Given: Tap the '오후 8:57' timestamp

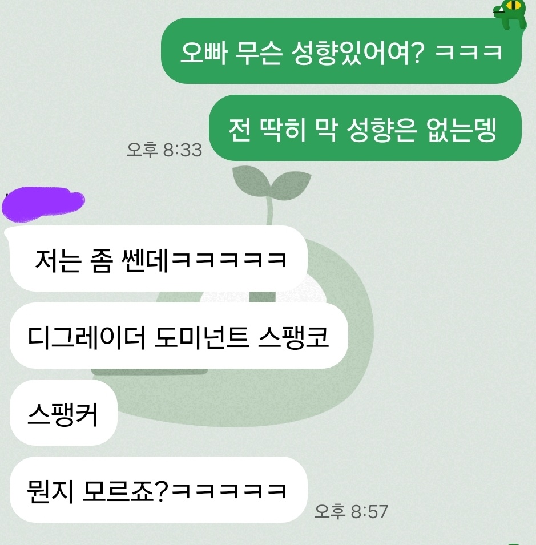Looking at the screenshot, I should 351,512.
